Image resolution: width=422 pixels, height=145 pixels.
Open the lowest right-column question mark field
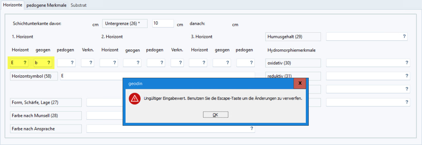tap(368, 102)
